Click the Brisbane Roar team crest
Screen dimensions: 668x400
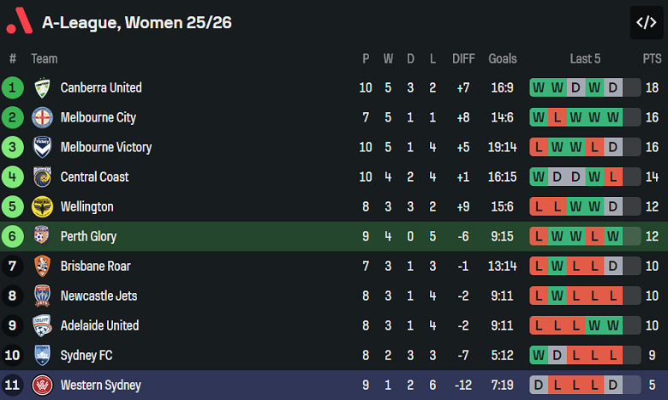[x=42, y=266]
